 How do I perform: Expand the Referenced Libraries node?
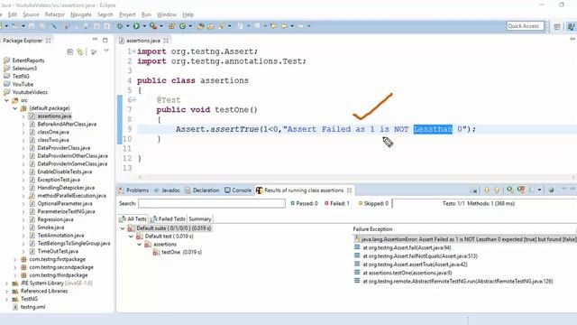6,291
